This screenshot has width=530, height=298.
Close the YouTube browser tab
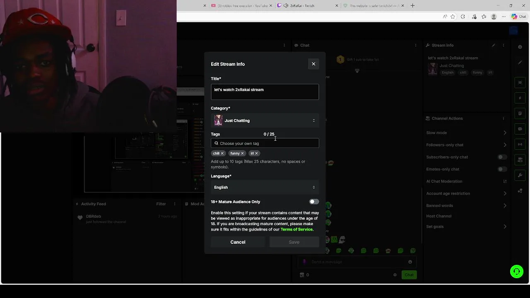[271, 6]
